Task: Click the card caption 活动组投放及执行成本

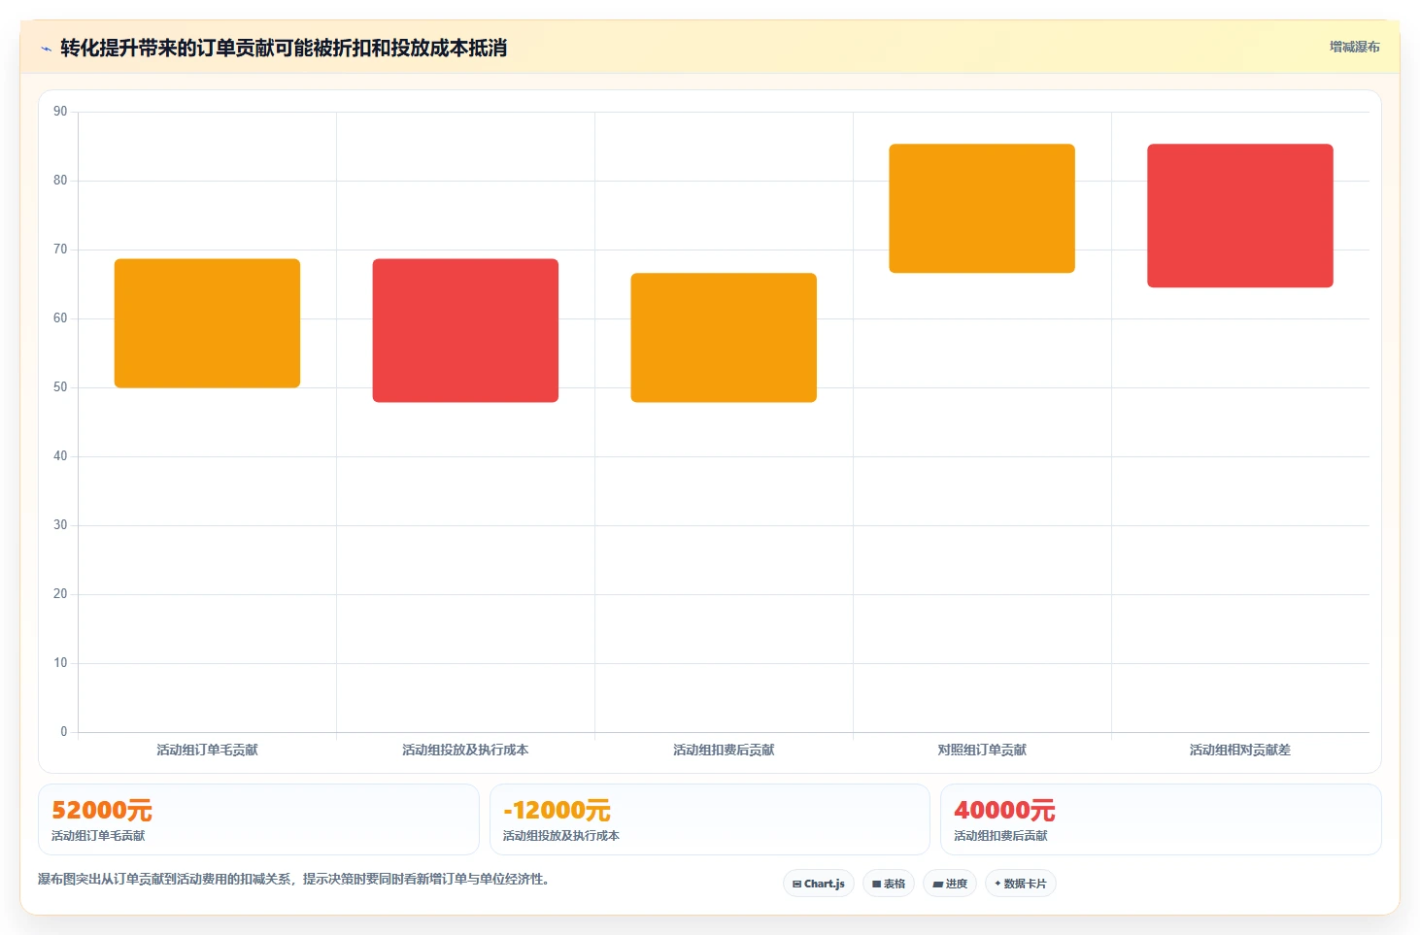Action: coord(560,836)
